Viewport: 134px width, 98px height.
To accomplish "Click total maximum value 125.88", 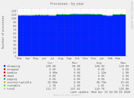I will click(124, 89).
